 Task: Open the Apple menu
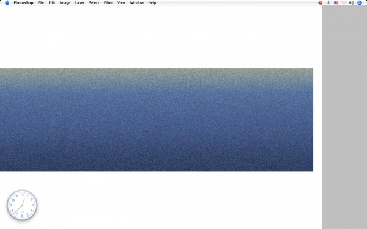tap(7, 3)
